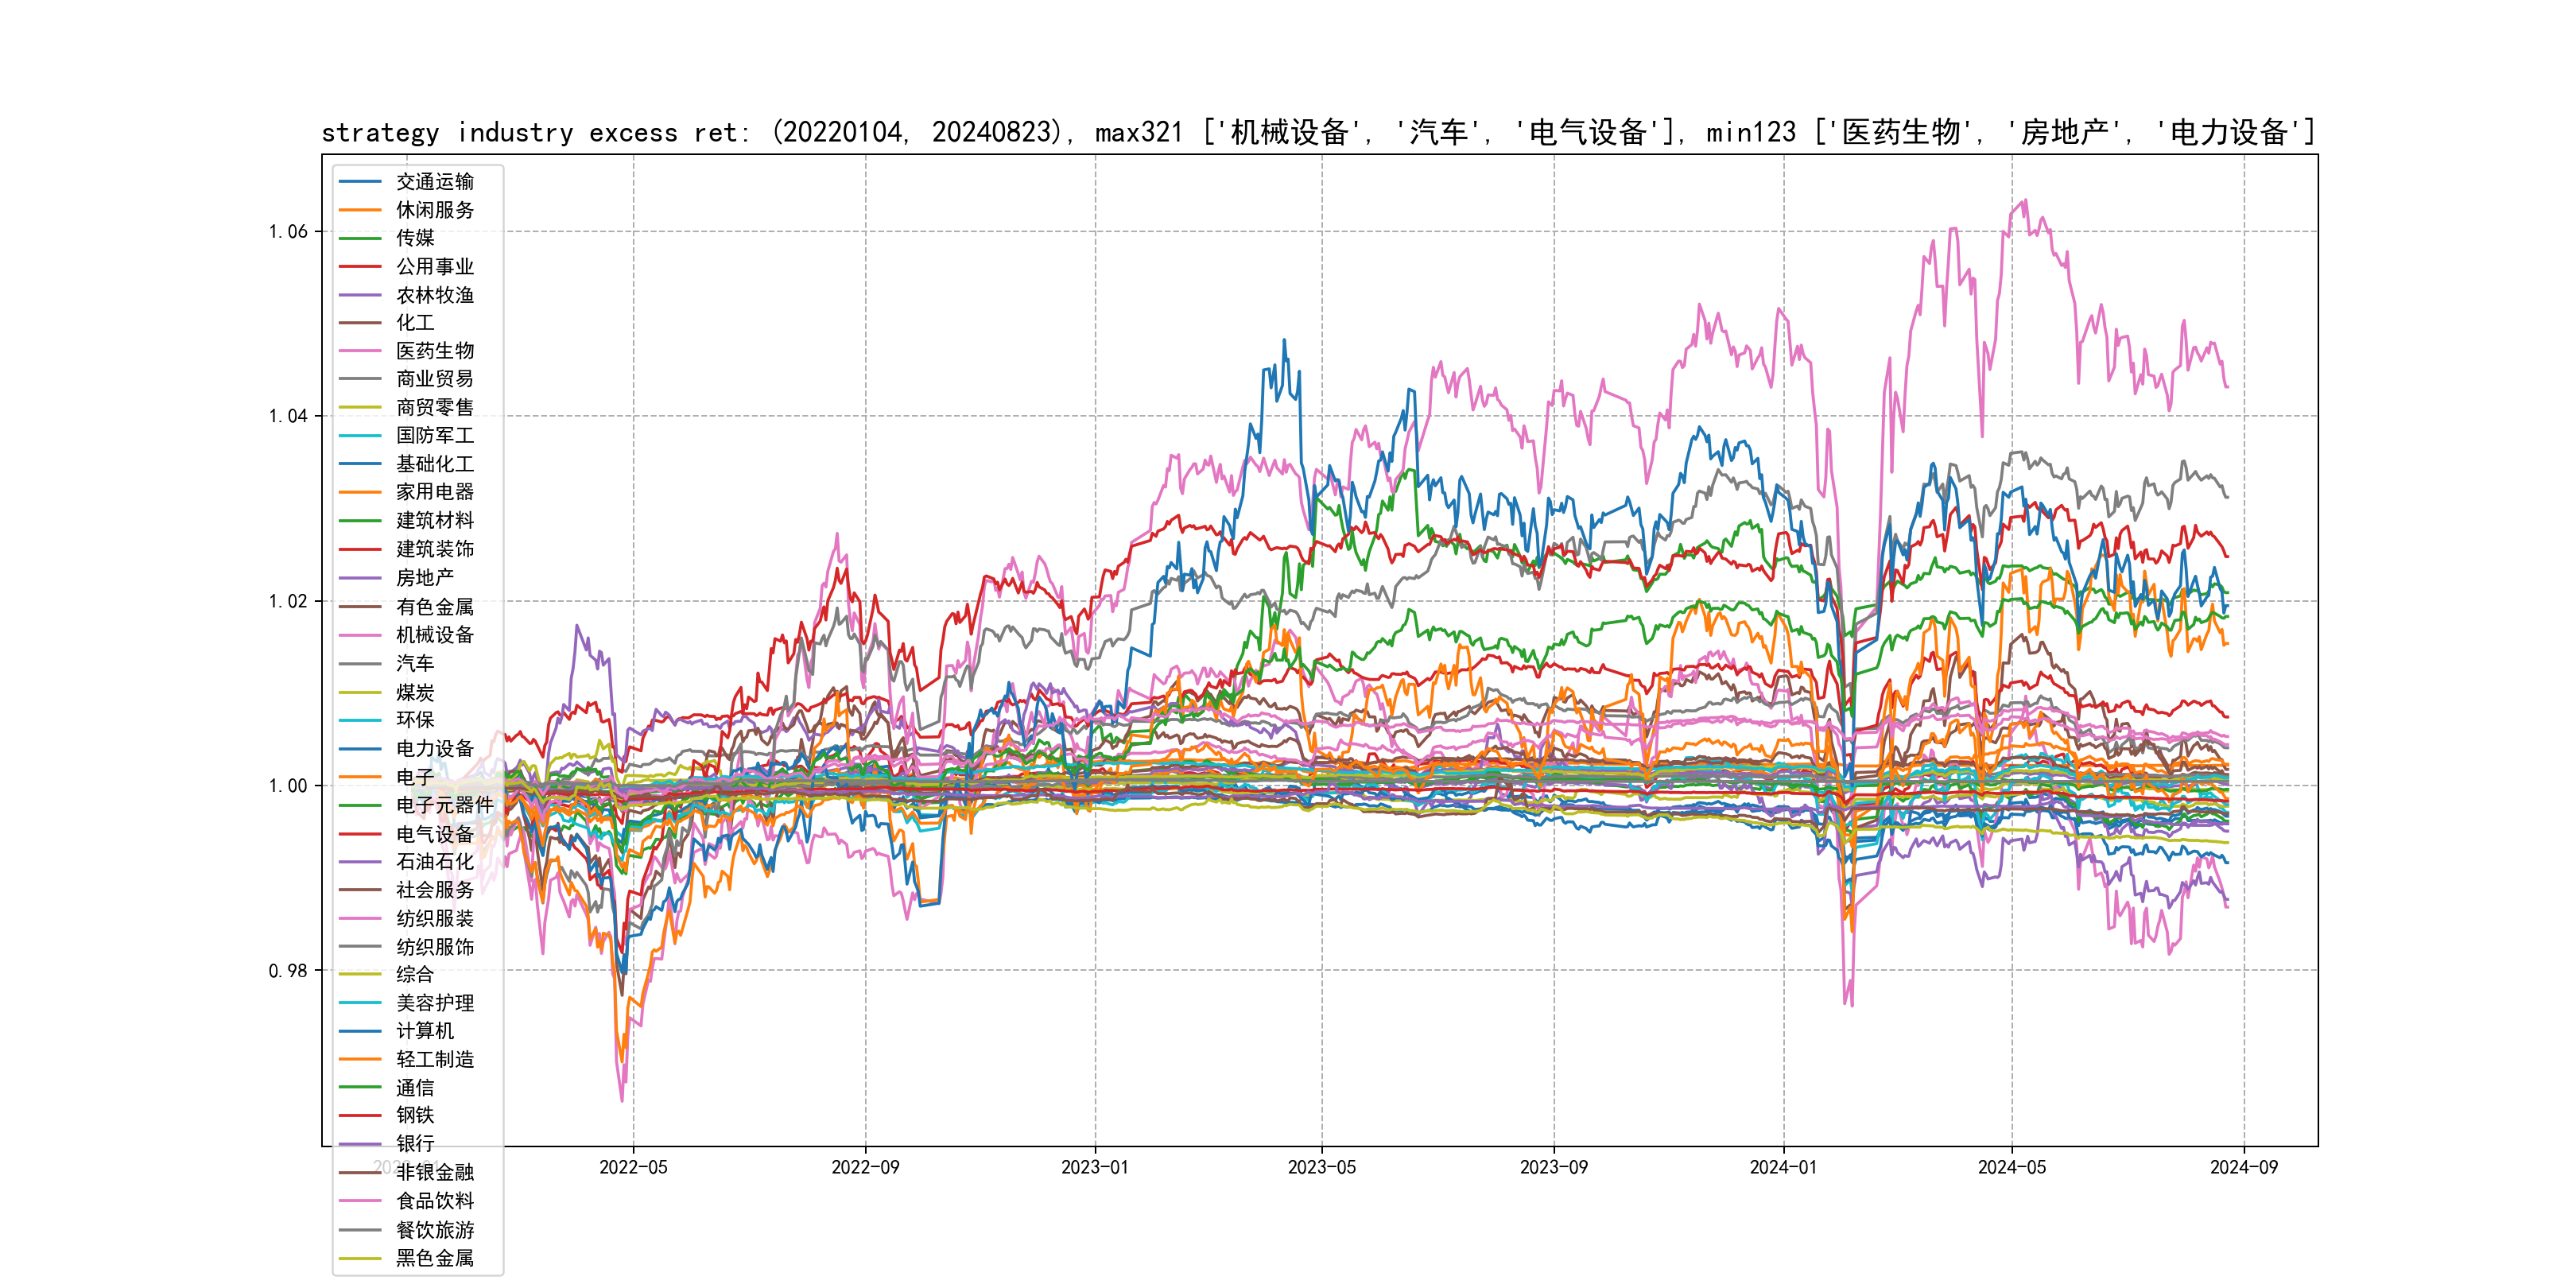
Task: Click the 1.06 y-axis tick label
Action: click(x=288, y=232)
